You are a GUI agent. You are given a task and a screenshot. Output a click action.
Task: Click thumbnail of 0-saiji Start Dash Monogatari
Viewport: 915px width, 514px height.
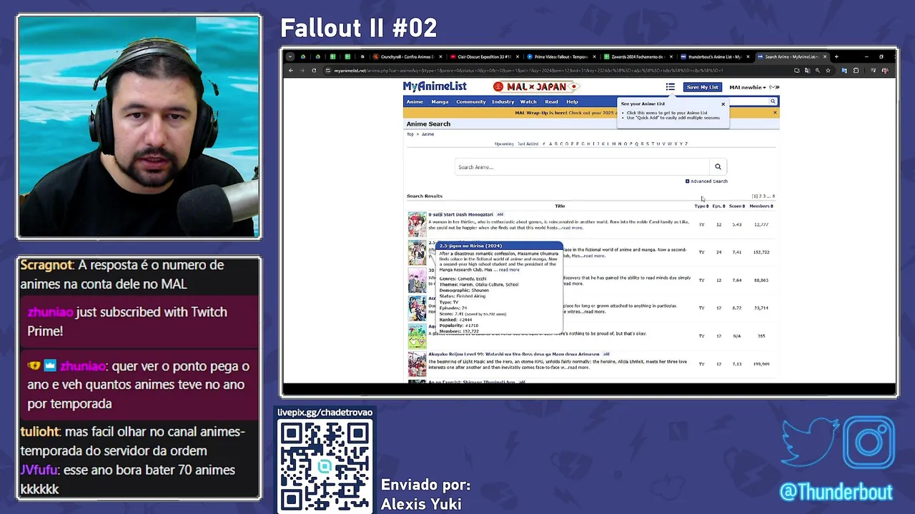[417, 224]
